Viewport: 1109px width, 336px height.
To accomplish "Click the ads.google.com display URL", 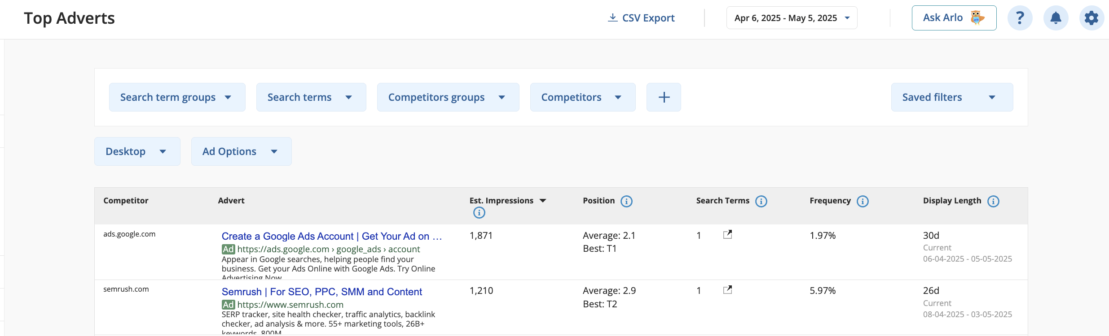I will point(329,249).
